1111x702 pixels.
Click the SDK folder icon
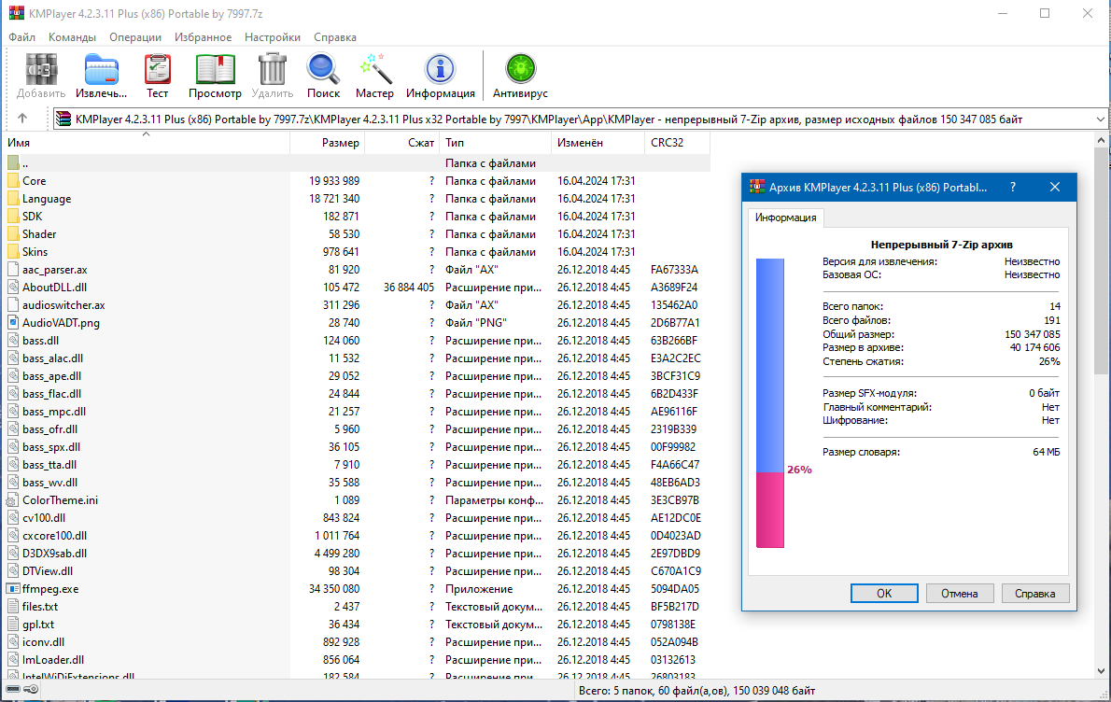[13, 216]
